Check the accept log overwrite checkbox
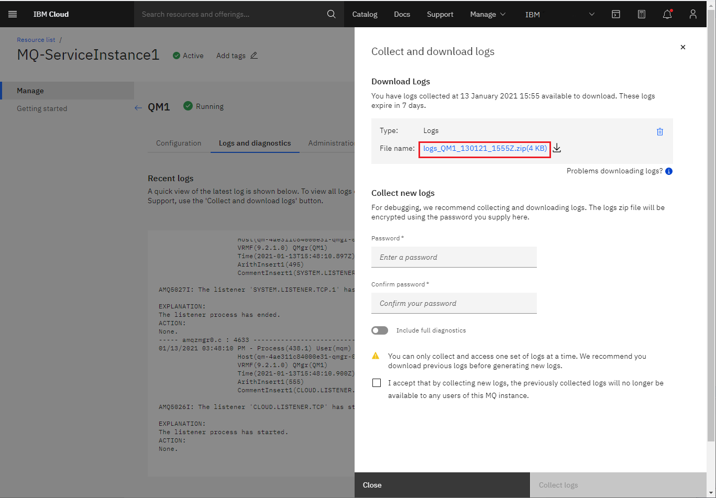 377,383
